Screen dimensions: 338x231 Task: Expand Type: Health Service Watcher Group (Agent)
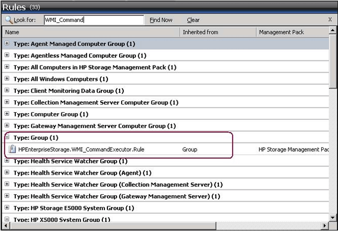coord(7,173)
